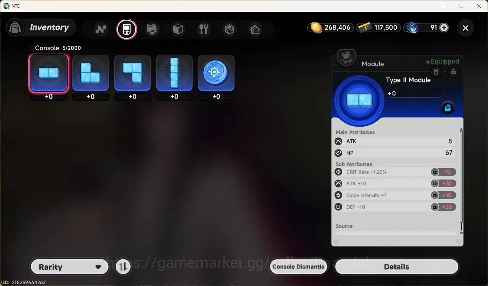Open the Rarity sort dropdown

(70, 267)
